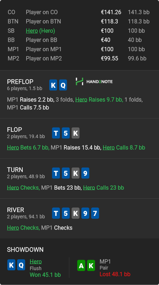
Task: Click Hero link before Calls 8.7 bb
Action: [109, 147]
